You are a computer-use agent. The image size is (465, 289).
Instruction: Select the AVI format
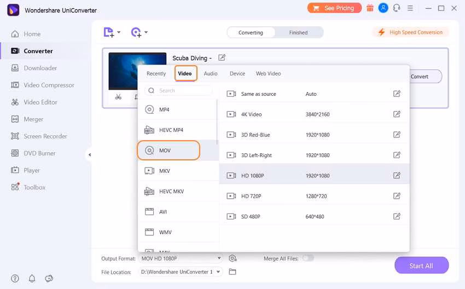(178, 212)
